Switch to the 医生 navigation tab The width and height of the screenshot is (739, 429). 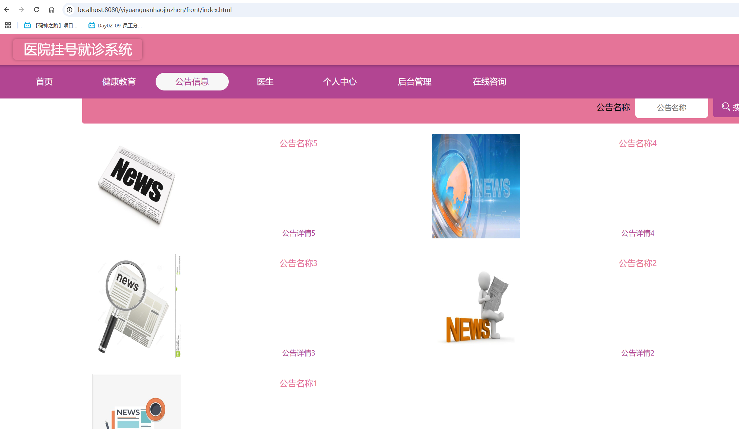265,81
